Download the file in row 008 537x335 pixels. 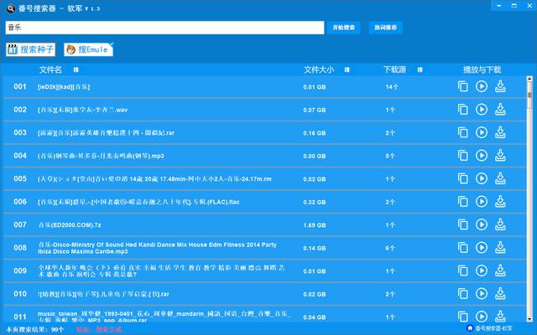(x=500, y=247)
